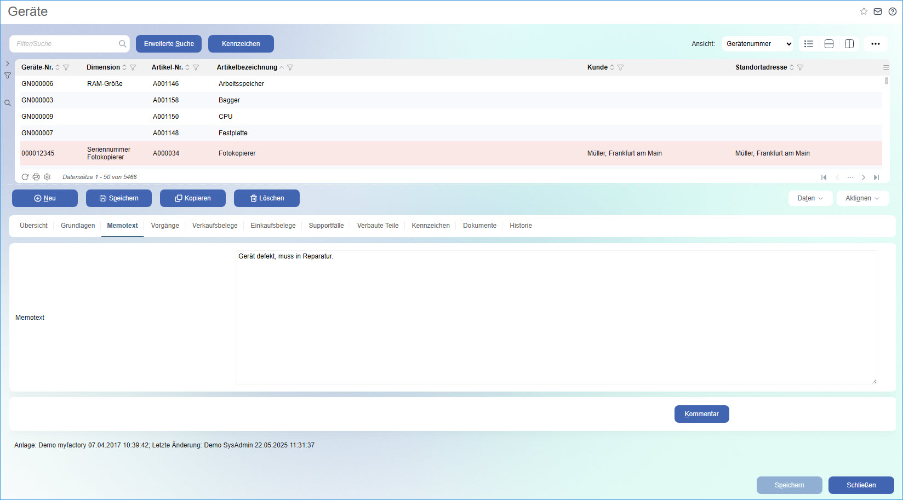The image size is (903, 500).
Task: Go to the next page of records
Action: (x=864, y=177)
